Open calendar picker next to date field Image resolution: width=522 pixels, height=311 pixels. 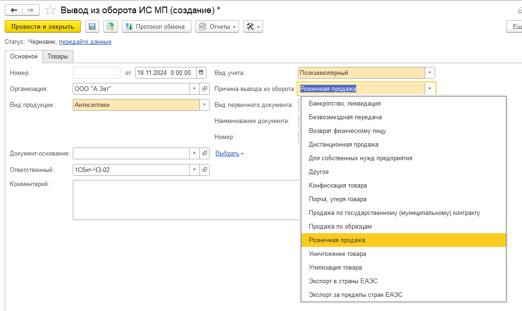pyautogui.click(x=201, y=73)
